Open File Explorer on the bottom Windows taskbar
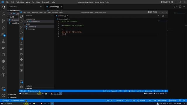The height and width of the screenshot is (105, 187). coord(34,104)
